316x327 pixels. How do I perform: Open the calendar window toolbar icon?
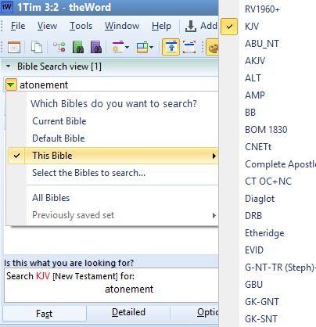tap(14, 47)
